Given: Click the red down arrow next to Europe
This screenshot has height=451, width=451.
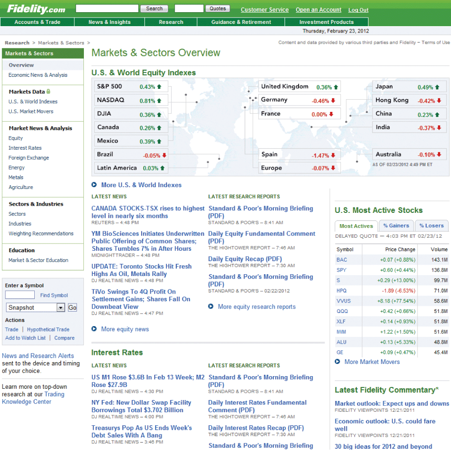Looking at the screenshot, I should pyautogui.click(x=333, y=168).
